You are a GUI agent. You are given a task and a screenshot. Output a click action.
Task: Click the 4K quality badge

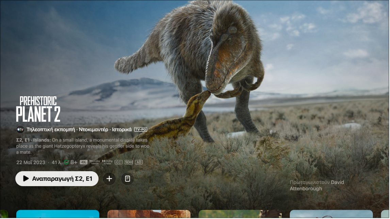coord(84,162)
